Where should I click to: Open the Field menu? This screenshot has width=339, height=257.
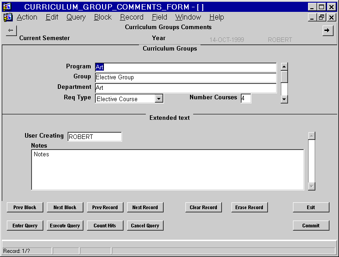pos(159,17)
